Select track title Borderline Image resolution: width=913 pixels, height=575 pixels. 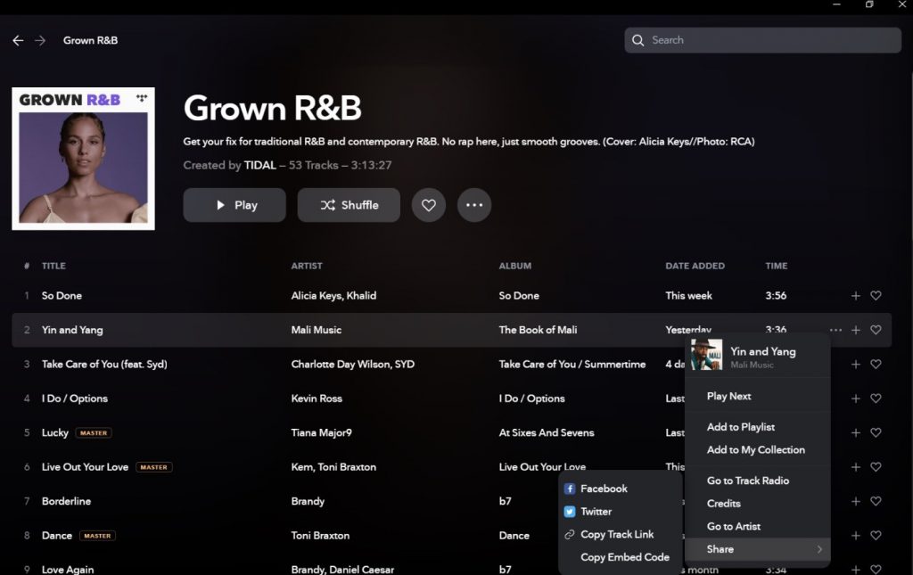66,502
